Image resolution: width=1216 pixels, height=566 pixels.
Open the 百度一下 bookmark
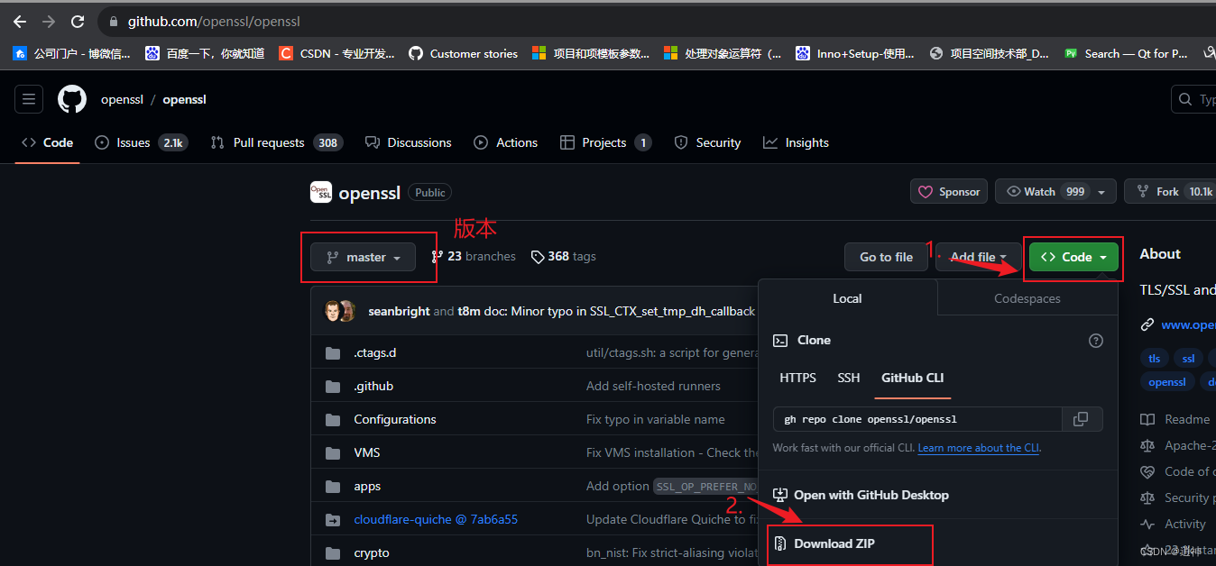(x=205, y=53)
